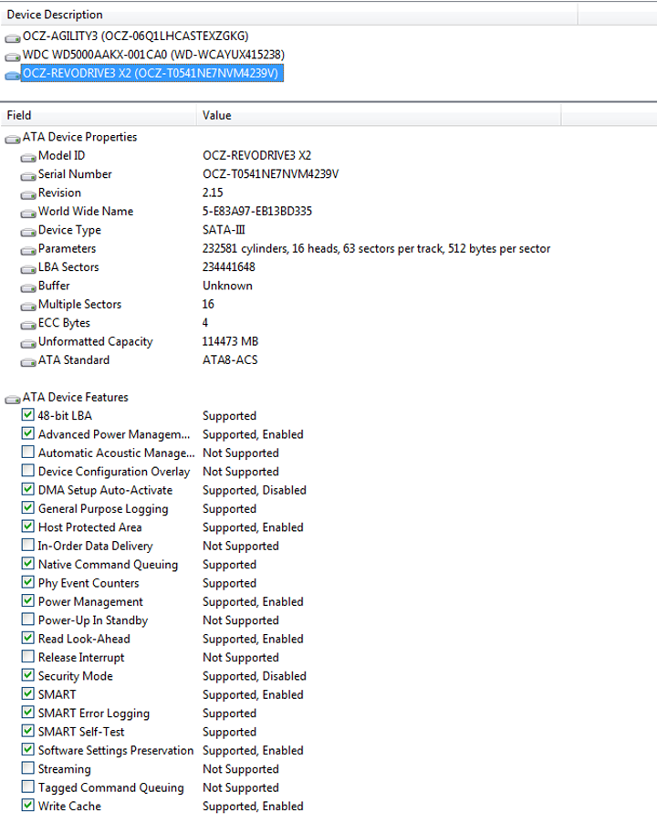Click the icon next to Revision
The image size is (657, 823).
(x=28, y=194)
